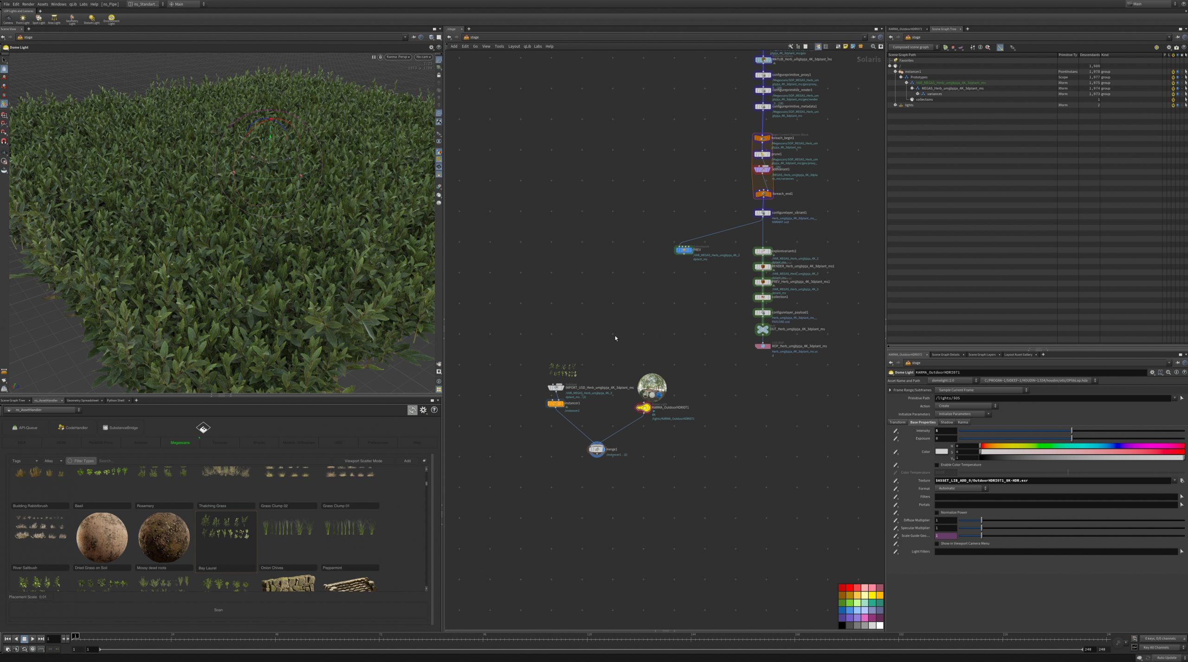Toggle the Normalize Power checkbox
Viewport: 1188px width, 662px height.
[x=937, y=513]
